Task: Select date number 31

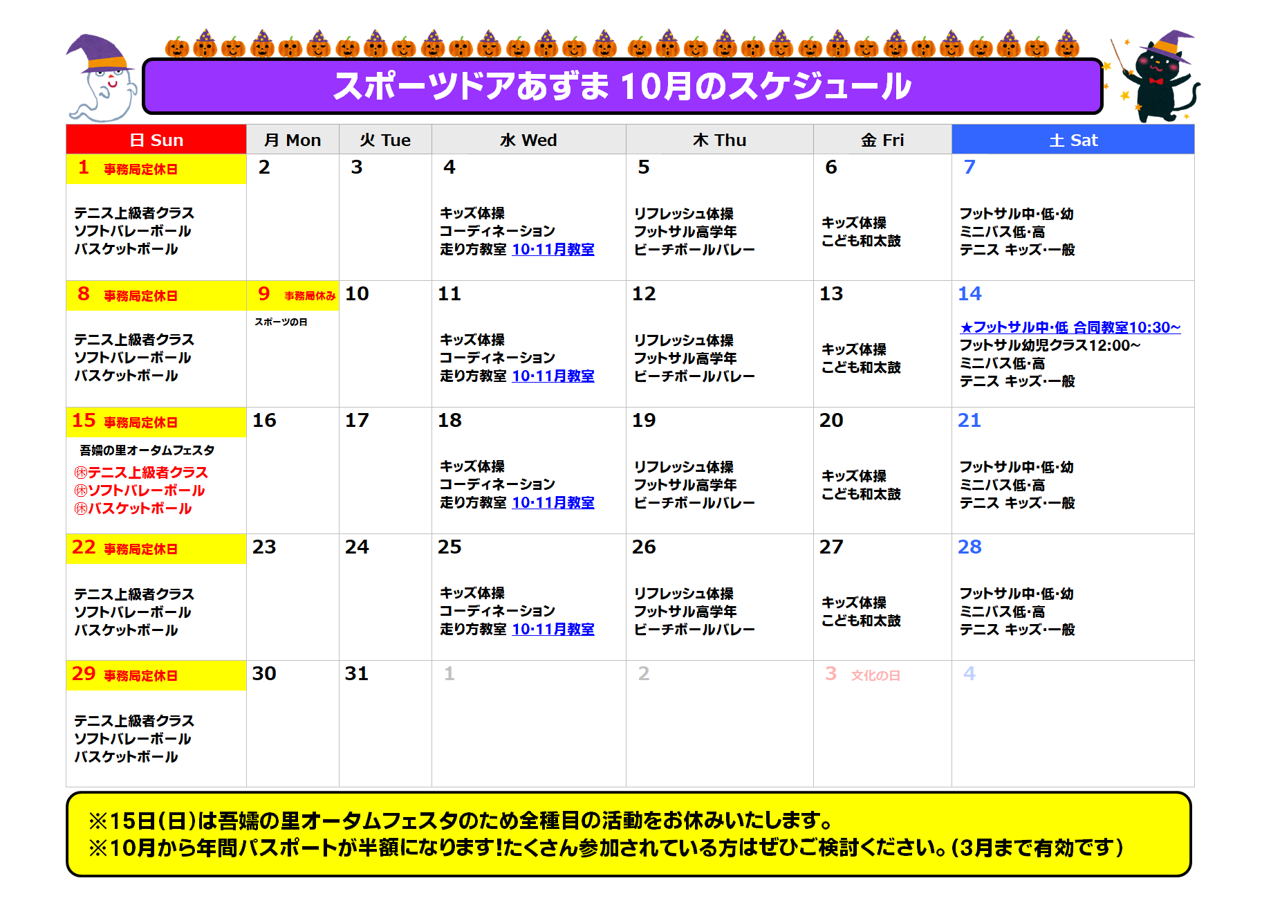Action: (357, 673)
